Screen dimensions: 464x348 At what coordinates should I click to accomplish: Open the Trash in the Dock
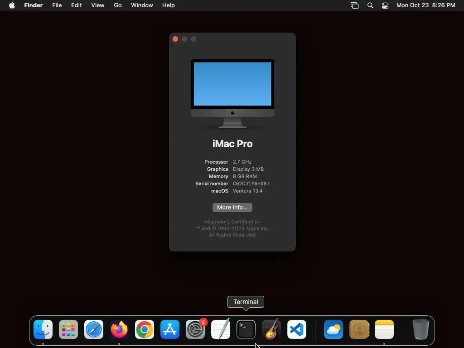(421, 329)
